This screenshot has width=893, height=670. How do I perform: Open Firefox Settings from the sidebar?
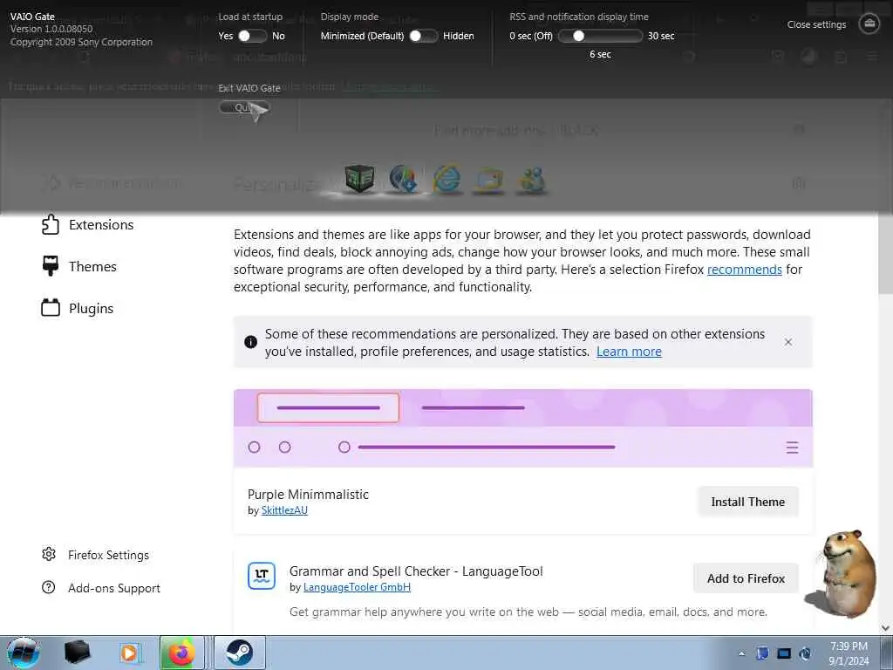point(95,555)
